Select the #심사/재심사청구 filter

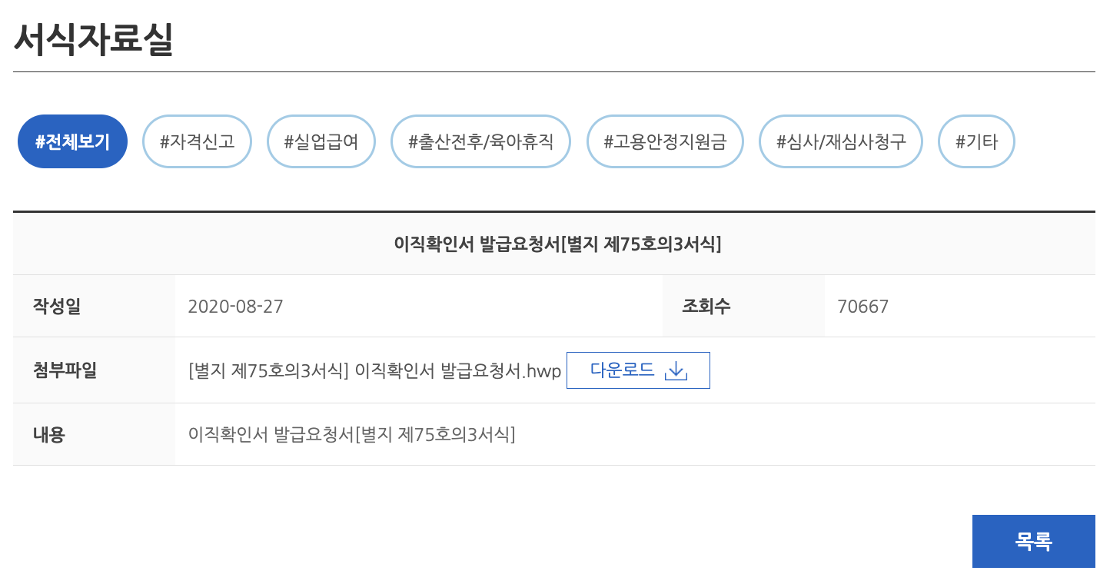pos(840,141)
